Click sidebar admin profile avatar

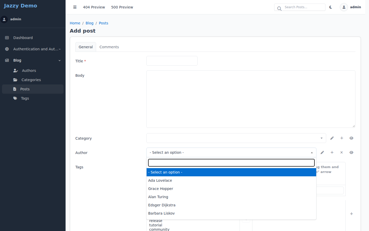click(x=4, y=19)
